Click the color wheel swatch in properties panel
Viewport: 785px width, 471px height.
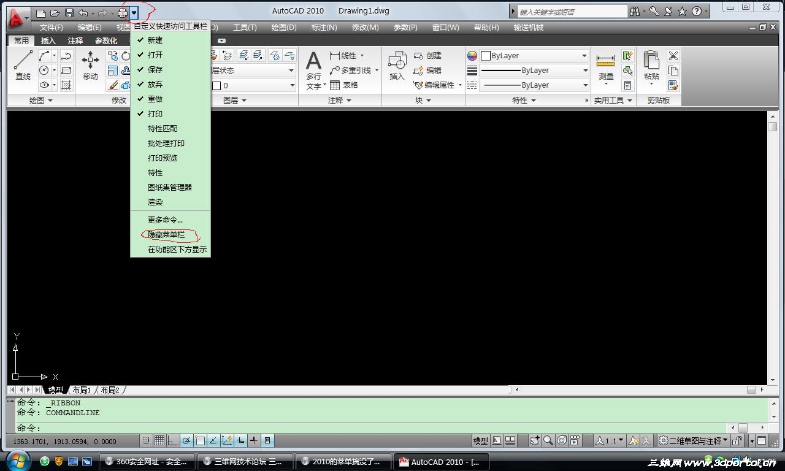[472, 56]
